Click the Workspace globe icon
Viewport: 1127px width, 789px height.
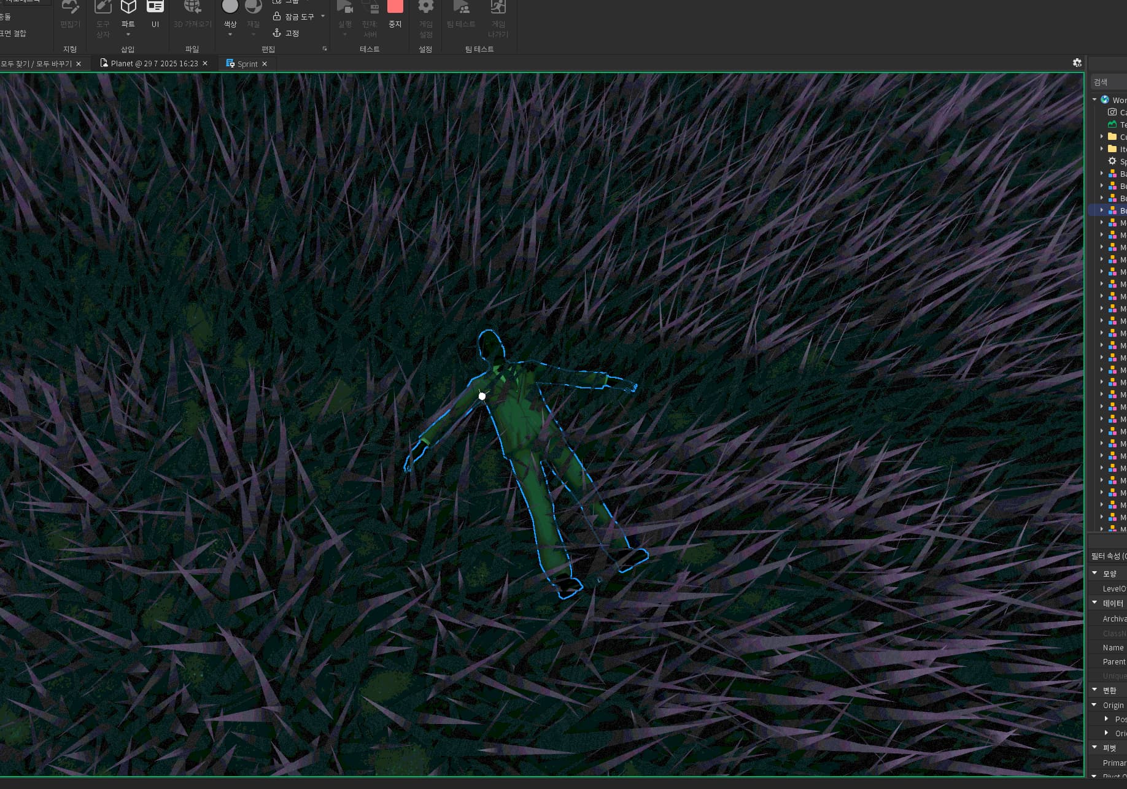click(x=1105, y=100)
